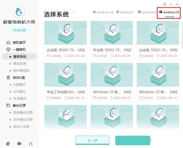Switch to the windows xp tab
Image resolution: width=183 pixels, height=148 pixels.
click(x=103, y=12)
